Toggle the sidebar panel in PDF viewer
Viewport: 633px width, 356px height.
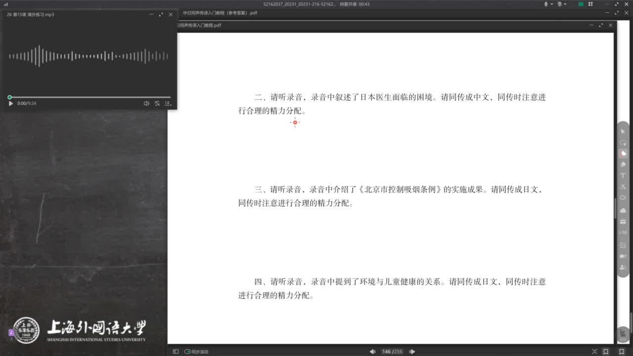[x=176, y=352]
